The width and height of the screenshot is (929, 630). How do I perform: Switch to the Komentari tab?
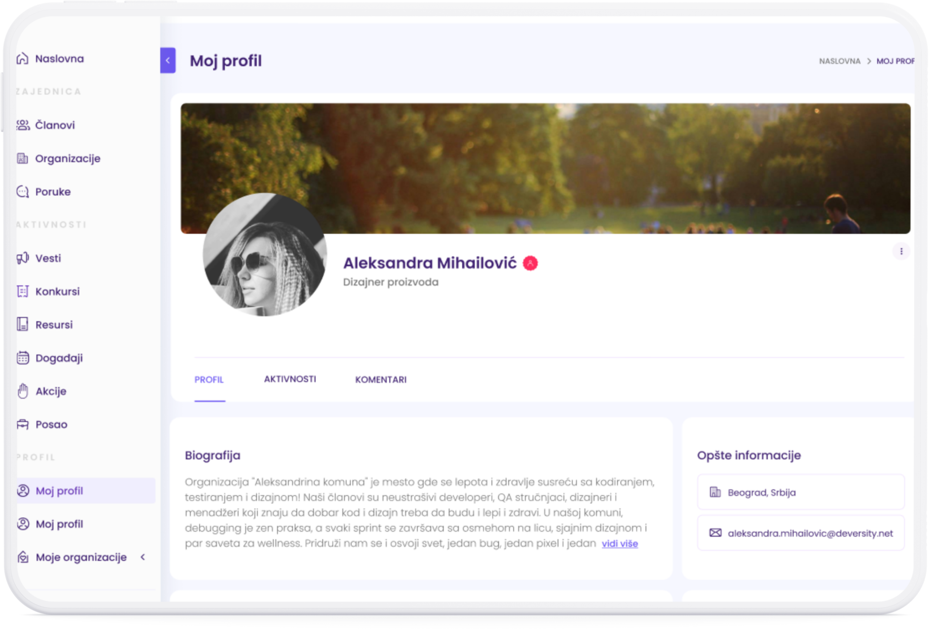[x=381, y=379]
